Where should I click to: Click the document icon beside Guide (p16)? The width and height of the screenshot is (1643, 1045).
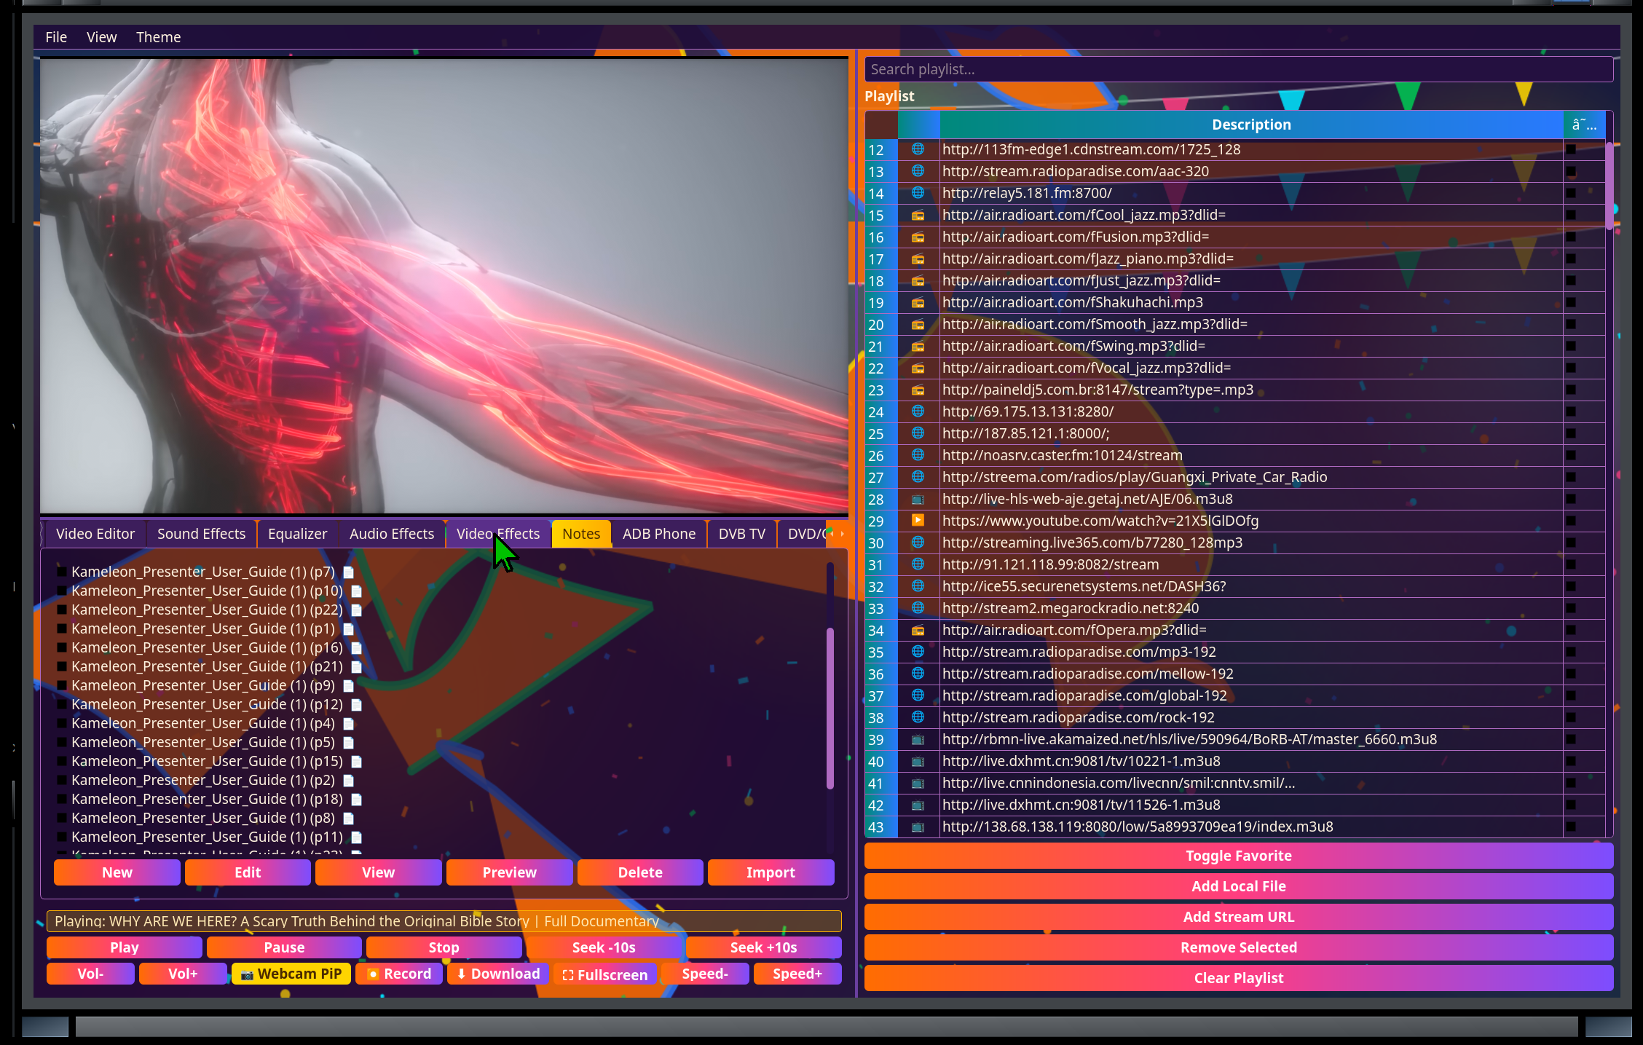click(x=357, y=647)
